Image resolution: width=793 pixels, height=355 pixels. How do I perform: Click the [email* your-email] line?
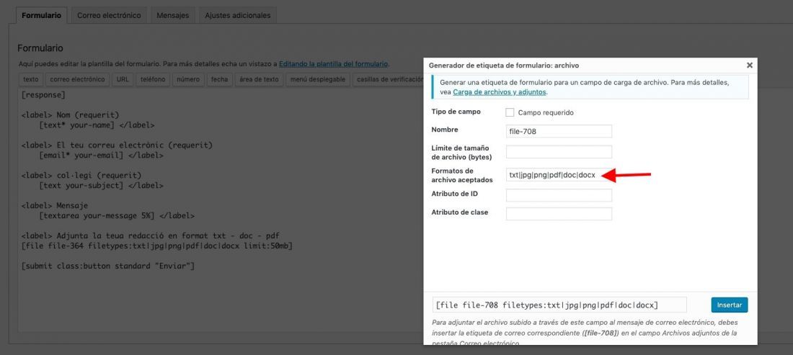[x=101, y=156]
